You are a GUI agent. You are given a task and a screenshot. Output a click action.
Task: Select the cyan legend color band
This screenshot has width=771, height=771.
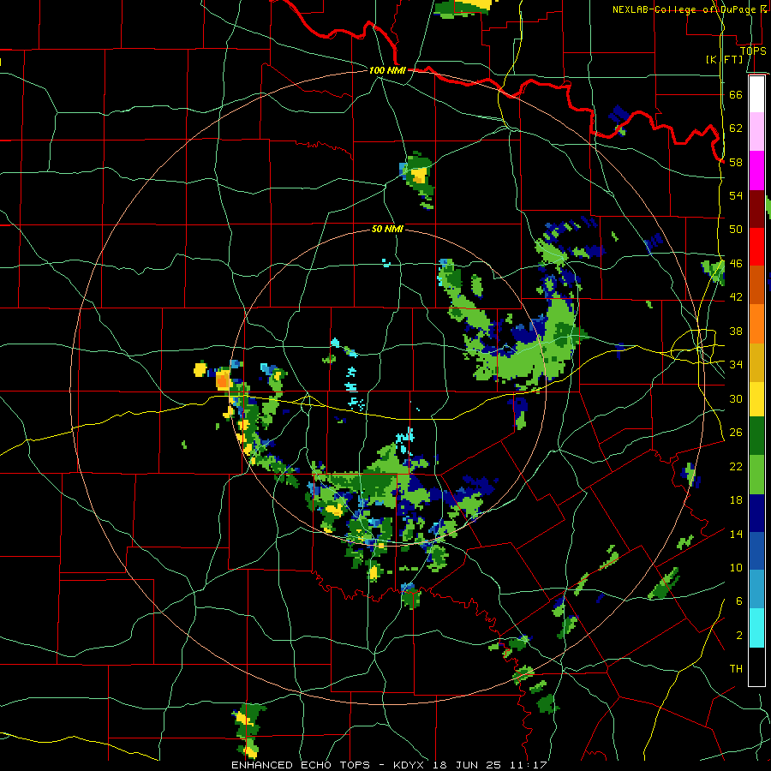point(756,628)
